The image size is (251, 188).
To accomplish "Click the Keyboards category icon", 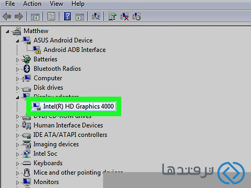I will [x=27, y=163].
